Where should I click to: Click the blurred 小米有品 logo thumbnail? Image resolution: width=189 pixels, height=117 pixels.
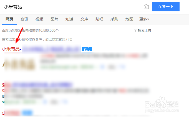tap(19, 64)
